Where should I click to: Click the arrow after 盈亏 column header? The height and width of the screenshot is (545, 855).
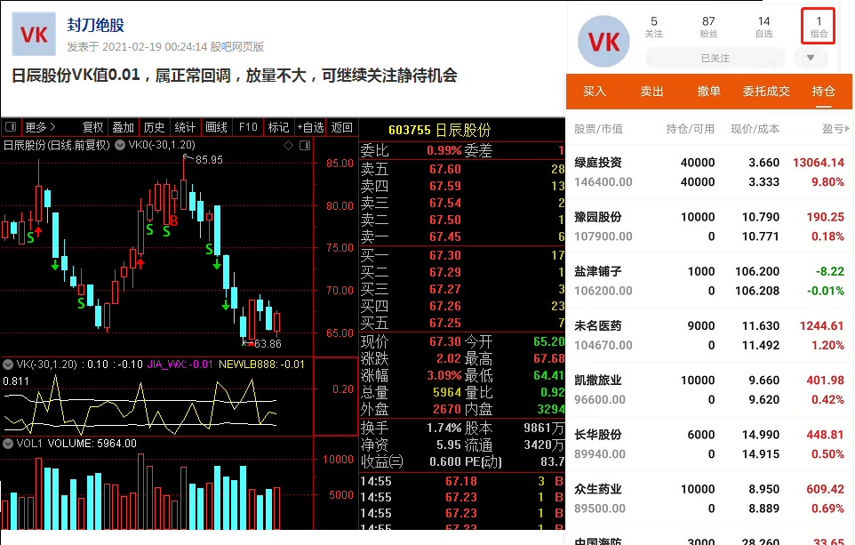(847, 129)
